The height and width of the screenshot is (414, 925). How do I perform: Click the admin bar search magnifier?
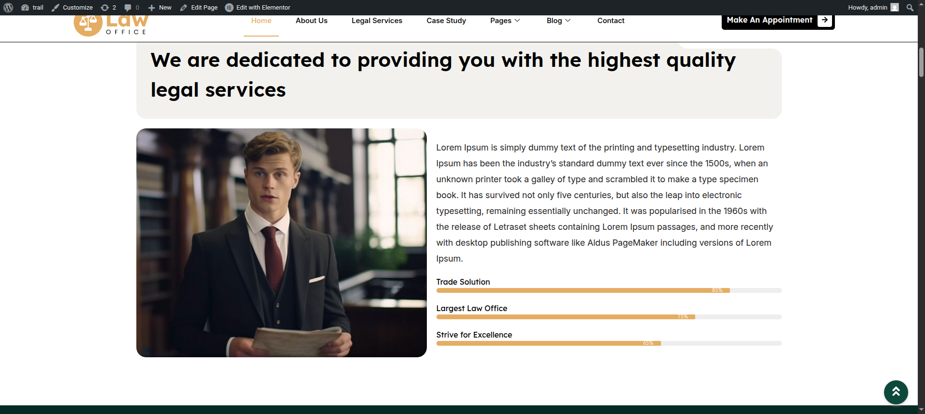(910, 8)
